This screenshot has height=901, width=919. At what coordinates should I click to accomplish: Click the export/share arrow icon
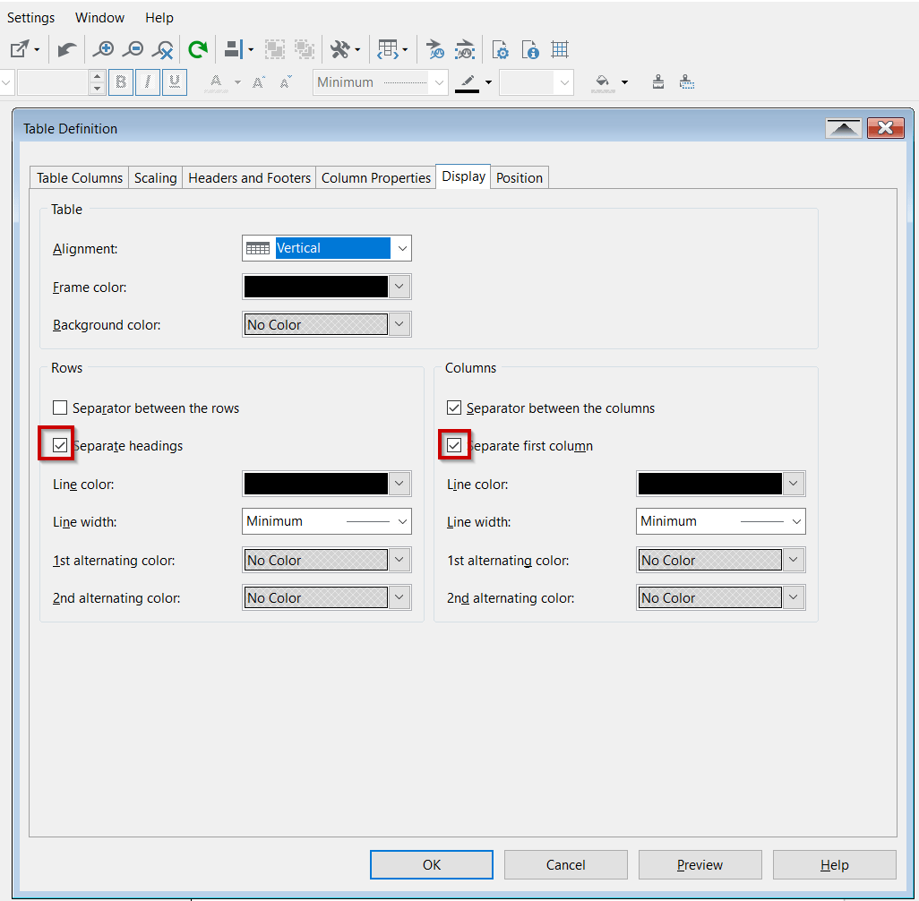(20, 49)
